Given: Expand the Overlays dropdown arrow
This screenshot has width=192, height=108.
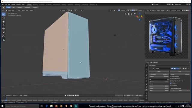Looking at the screenshot, I should coord(126,10).
